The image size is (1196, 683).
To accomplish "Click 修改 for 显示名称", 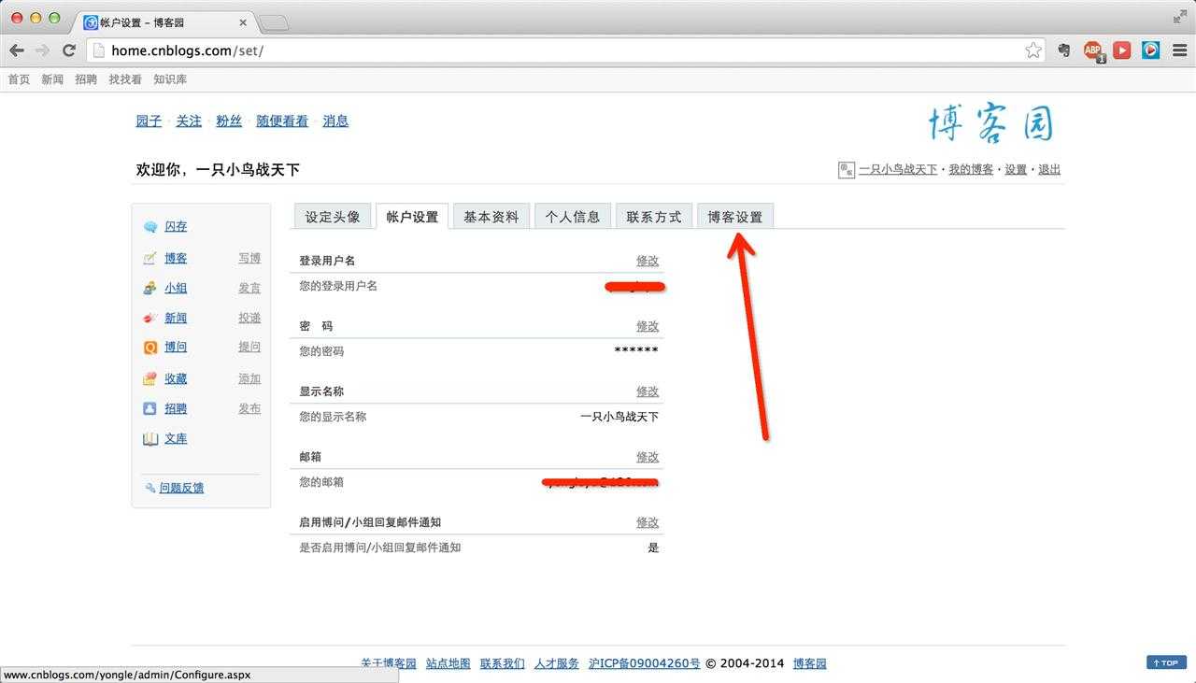I will tap(648, 391).
